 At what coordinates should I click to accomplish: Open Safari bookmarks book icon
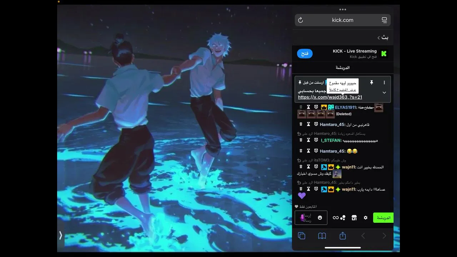tap(322, 236)
